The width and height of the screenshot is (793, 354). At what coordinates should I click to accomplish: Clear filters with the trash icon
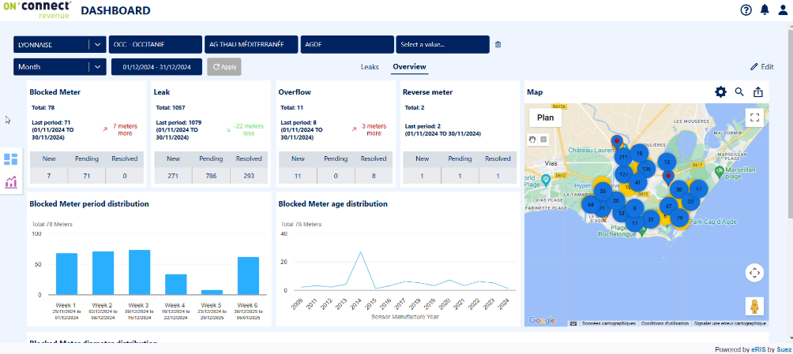498,44
